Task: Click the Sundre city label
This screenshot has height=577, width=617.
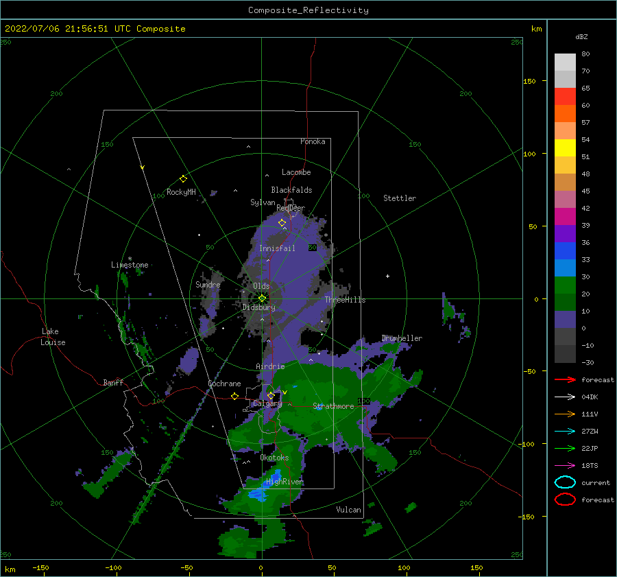Action: coord(208,284)
